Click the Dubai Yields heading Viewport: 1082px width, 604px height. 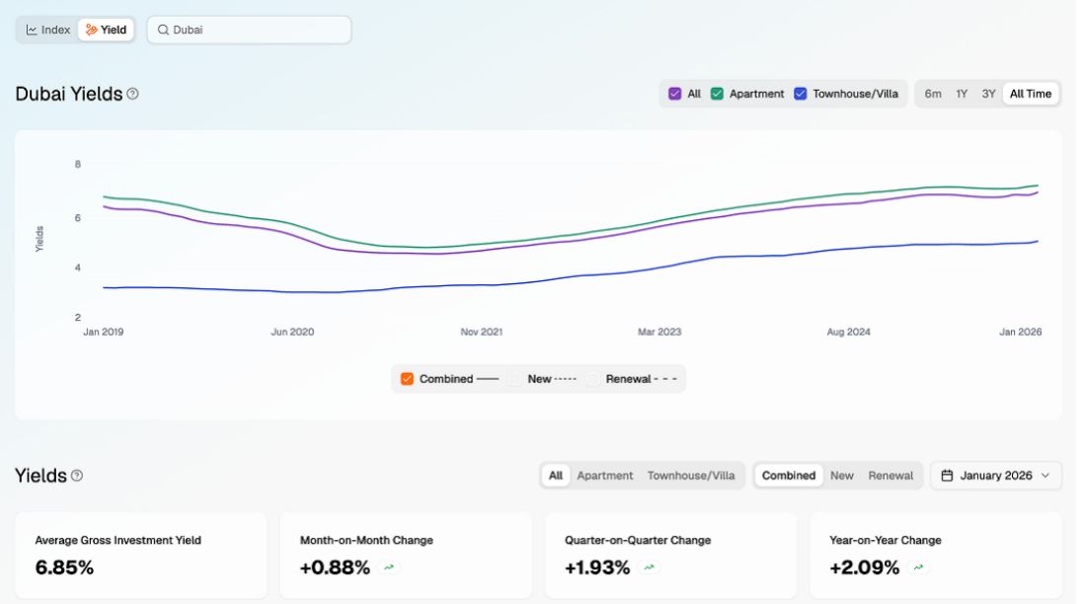69,94
